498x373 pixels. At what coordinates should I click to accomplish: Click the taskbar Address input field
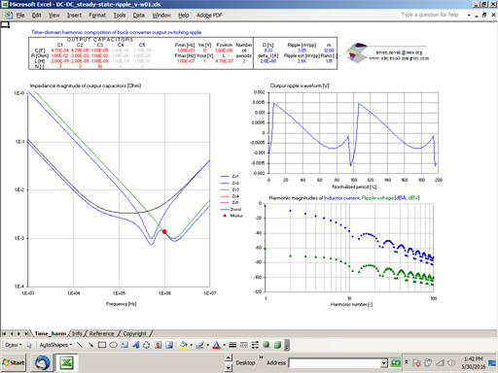point(335,363)
